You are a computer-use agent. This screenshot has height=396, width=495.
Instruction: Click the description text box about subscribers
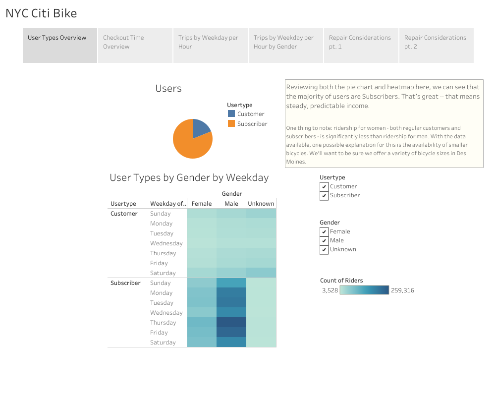pos(384,123)
